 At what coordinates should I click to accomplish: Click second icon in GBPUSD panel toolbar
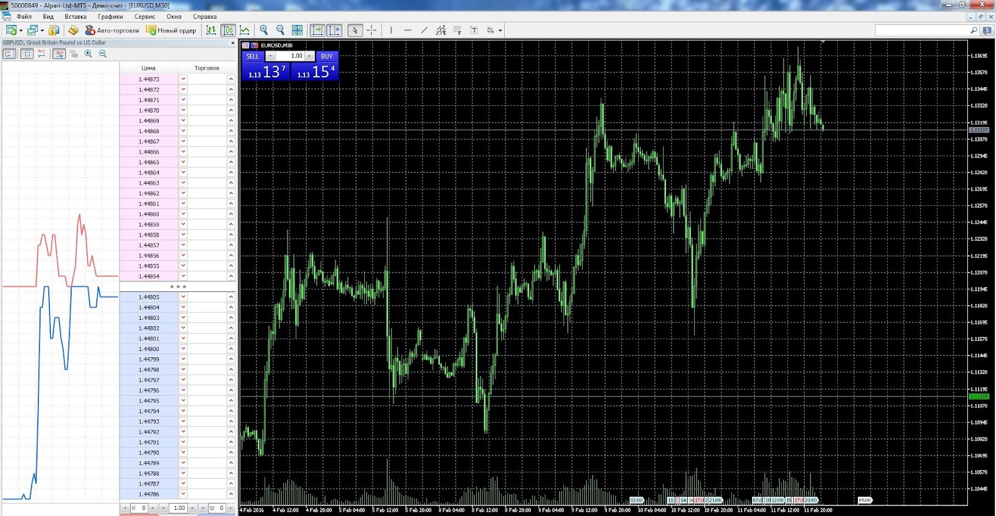point(27,54)
